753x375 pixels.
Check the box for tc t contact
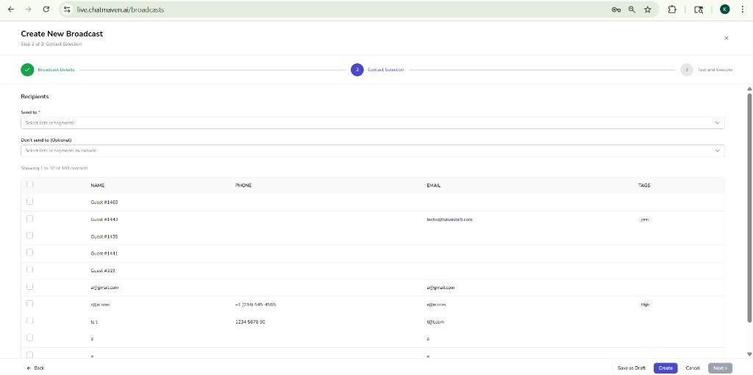coord(29,321)
